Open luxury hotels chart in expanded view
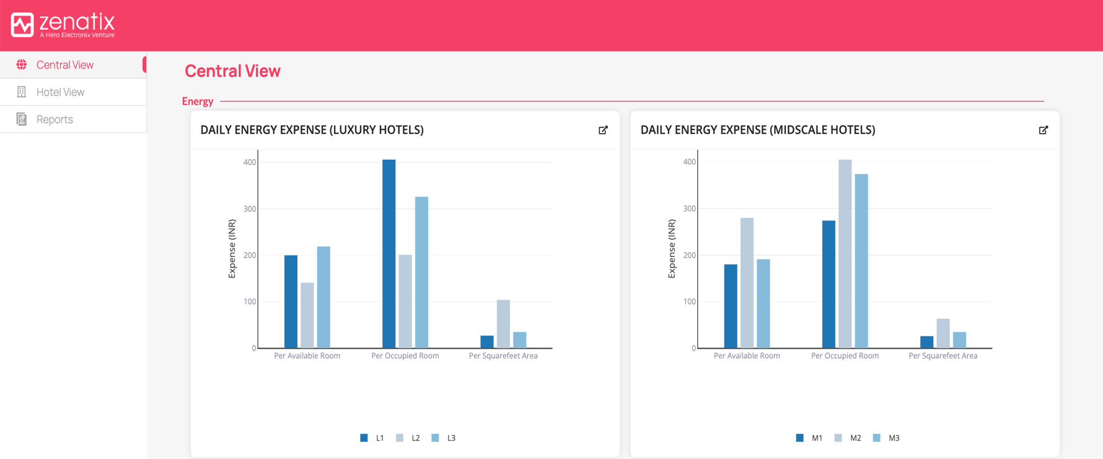The image size is (1103, 459). pos(603,130)
